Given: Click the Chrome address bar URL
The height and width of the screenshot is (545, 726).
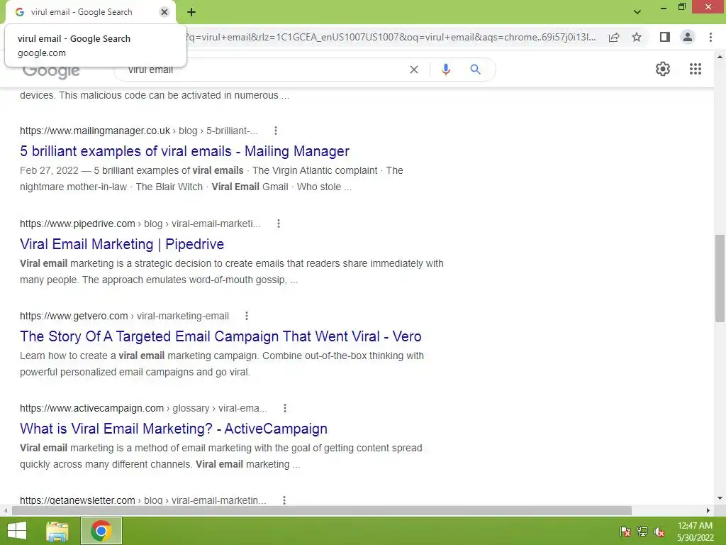Looking at the screenshot, I should pos(391,37).
